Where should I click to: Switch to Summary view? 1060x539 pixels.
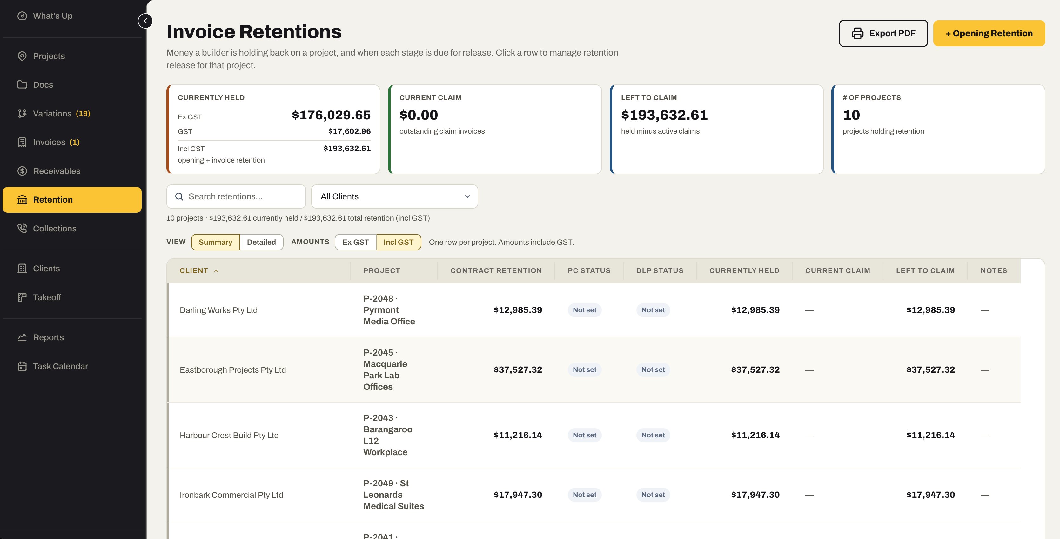coord(215,242)
